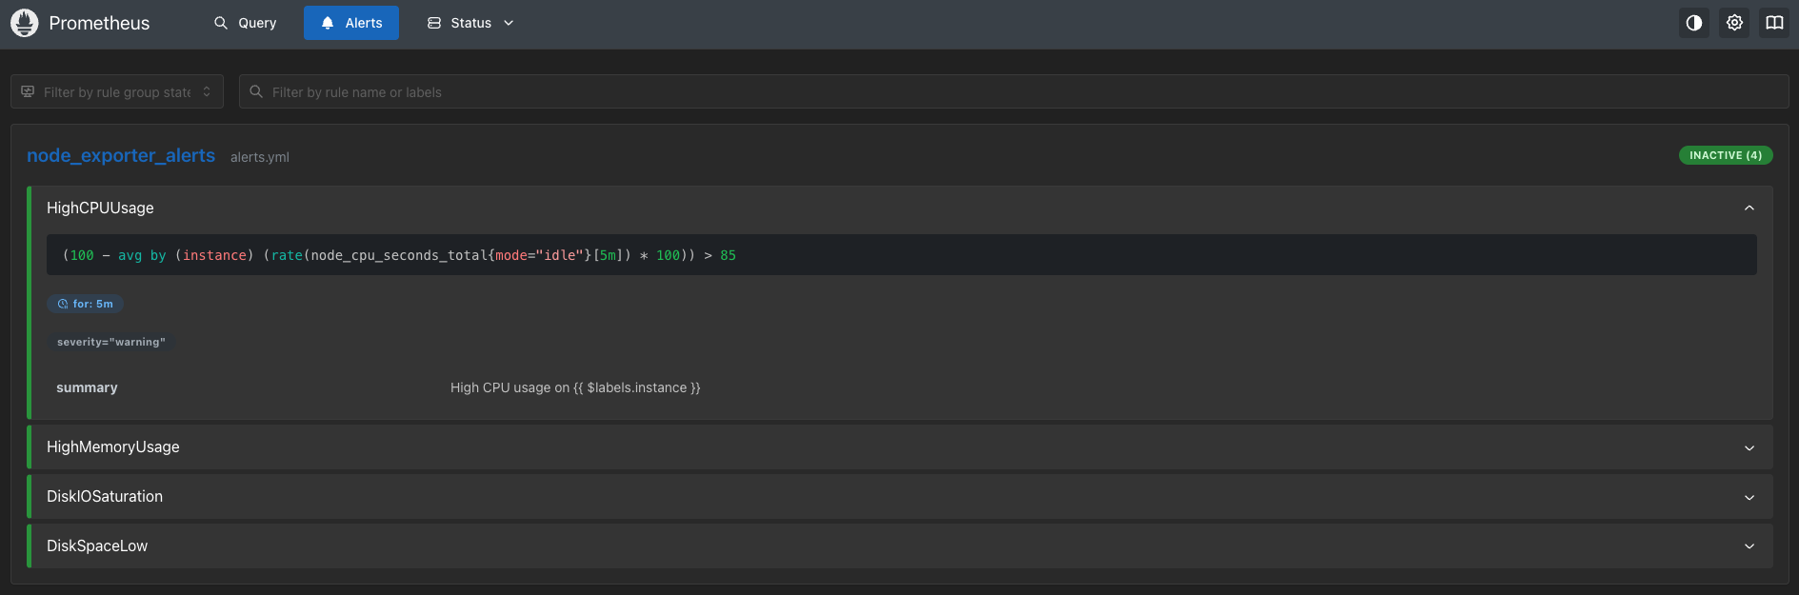Expand the DiskSpaceLow alert rule
The height and width of the screenshot is (595, 1799).
1749,546
